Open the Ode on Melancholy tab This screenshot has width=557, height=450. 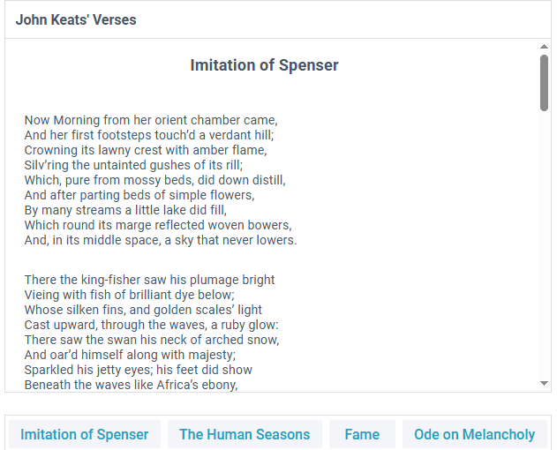475,434
